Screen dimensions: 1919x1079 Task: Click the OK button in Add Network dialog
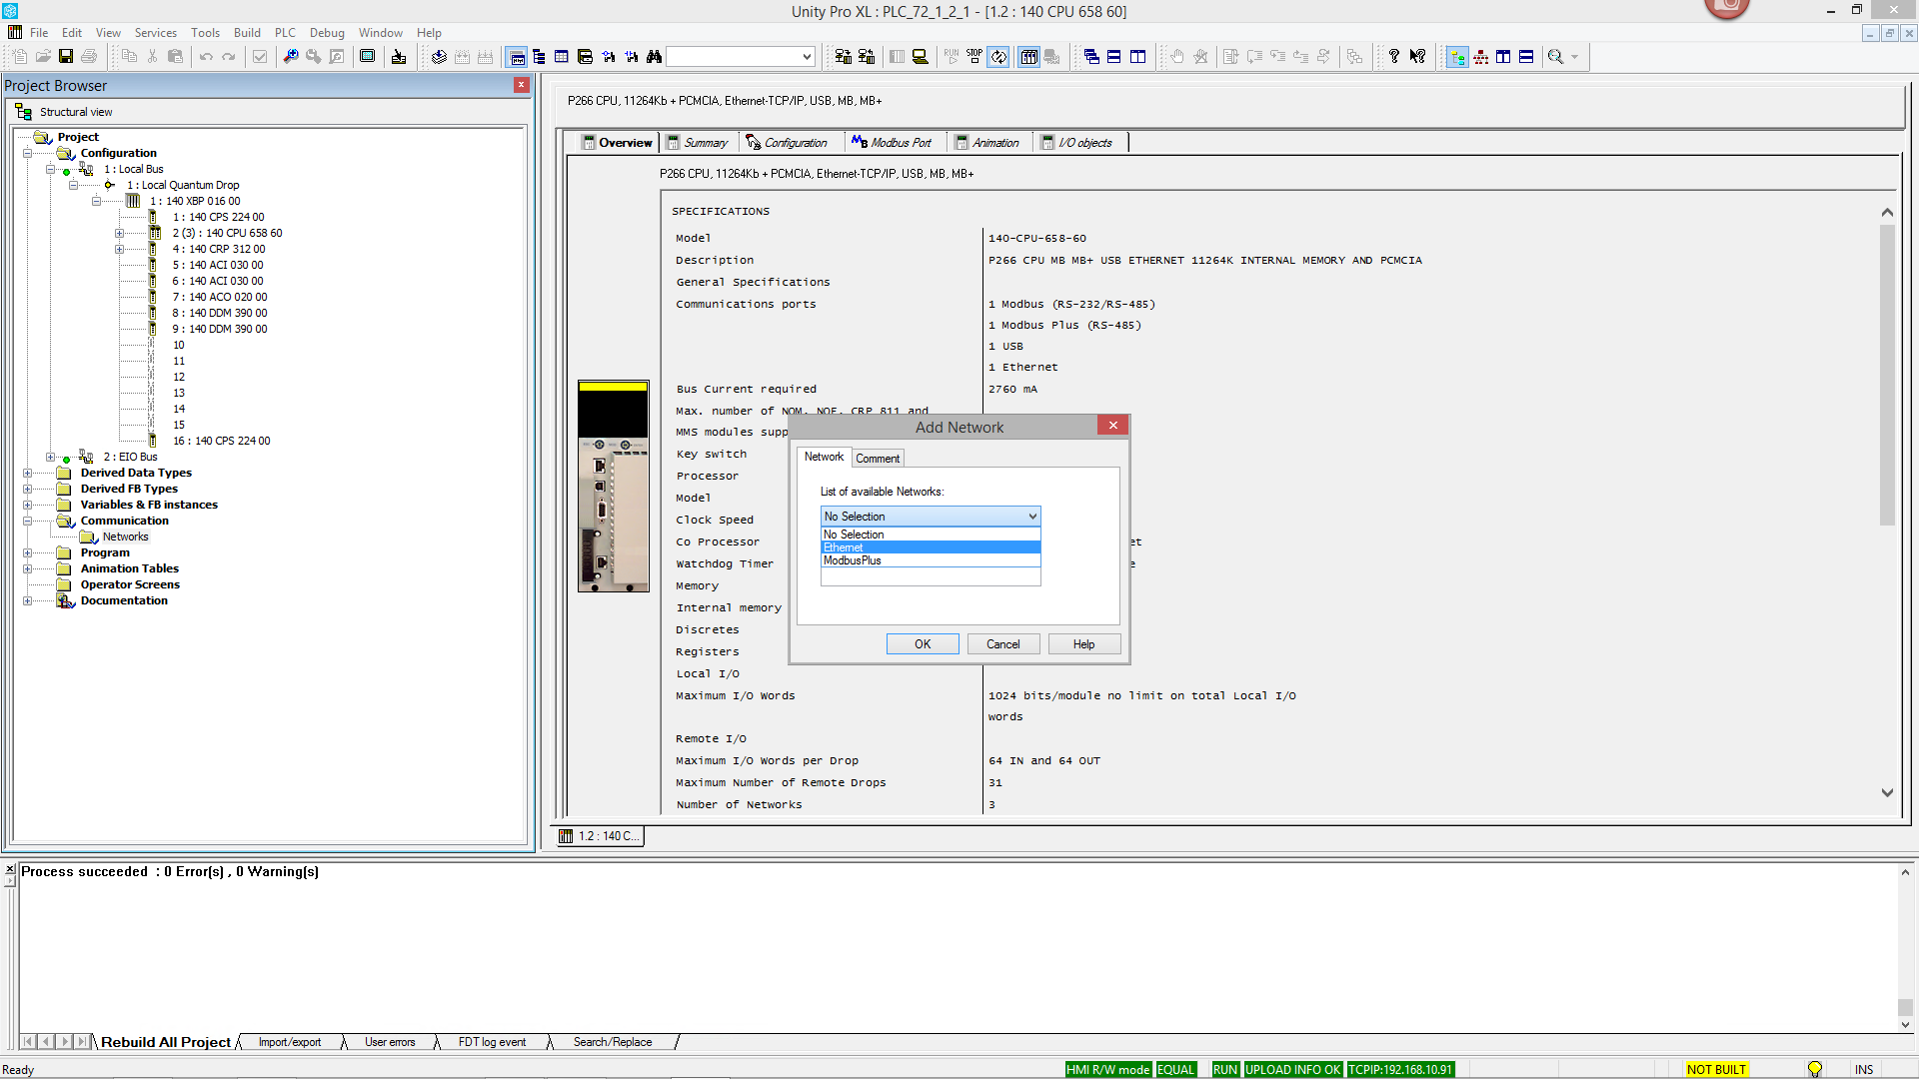921,643
